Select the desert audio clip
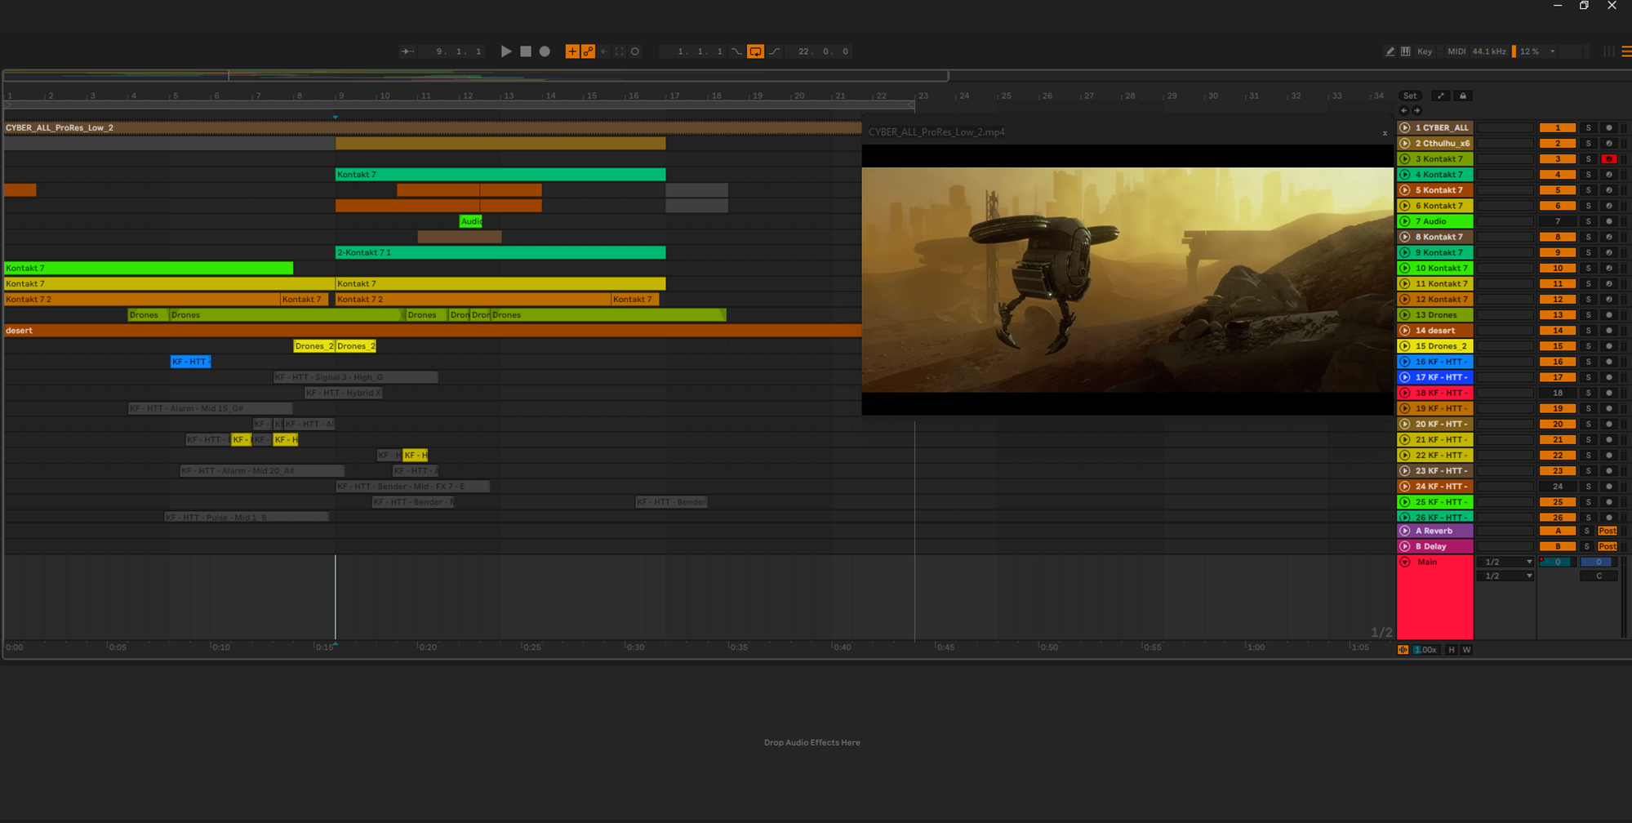The image size is (1632, 823). 433,331
